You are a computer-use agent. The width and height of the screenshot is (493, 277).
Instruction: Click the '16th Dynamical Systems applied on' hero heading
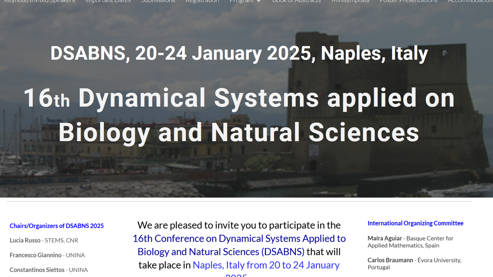(239, 98)
